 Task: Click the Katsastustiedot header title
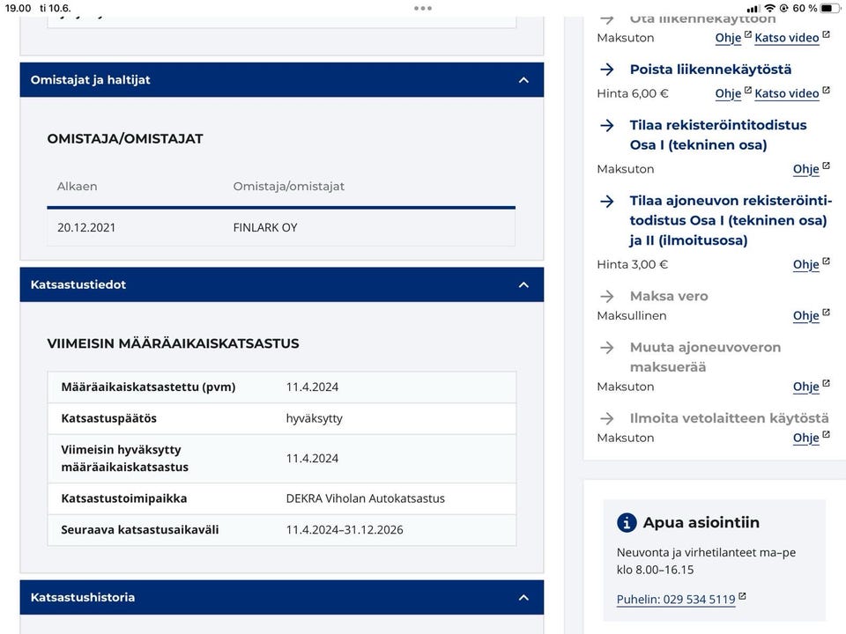[x=78, y=284]
